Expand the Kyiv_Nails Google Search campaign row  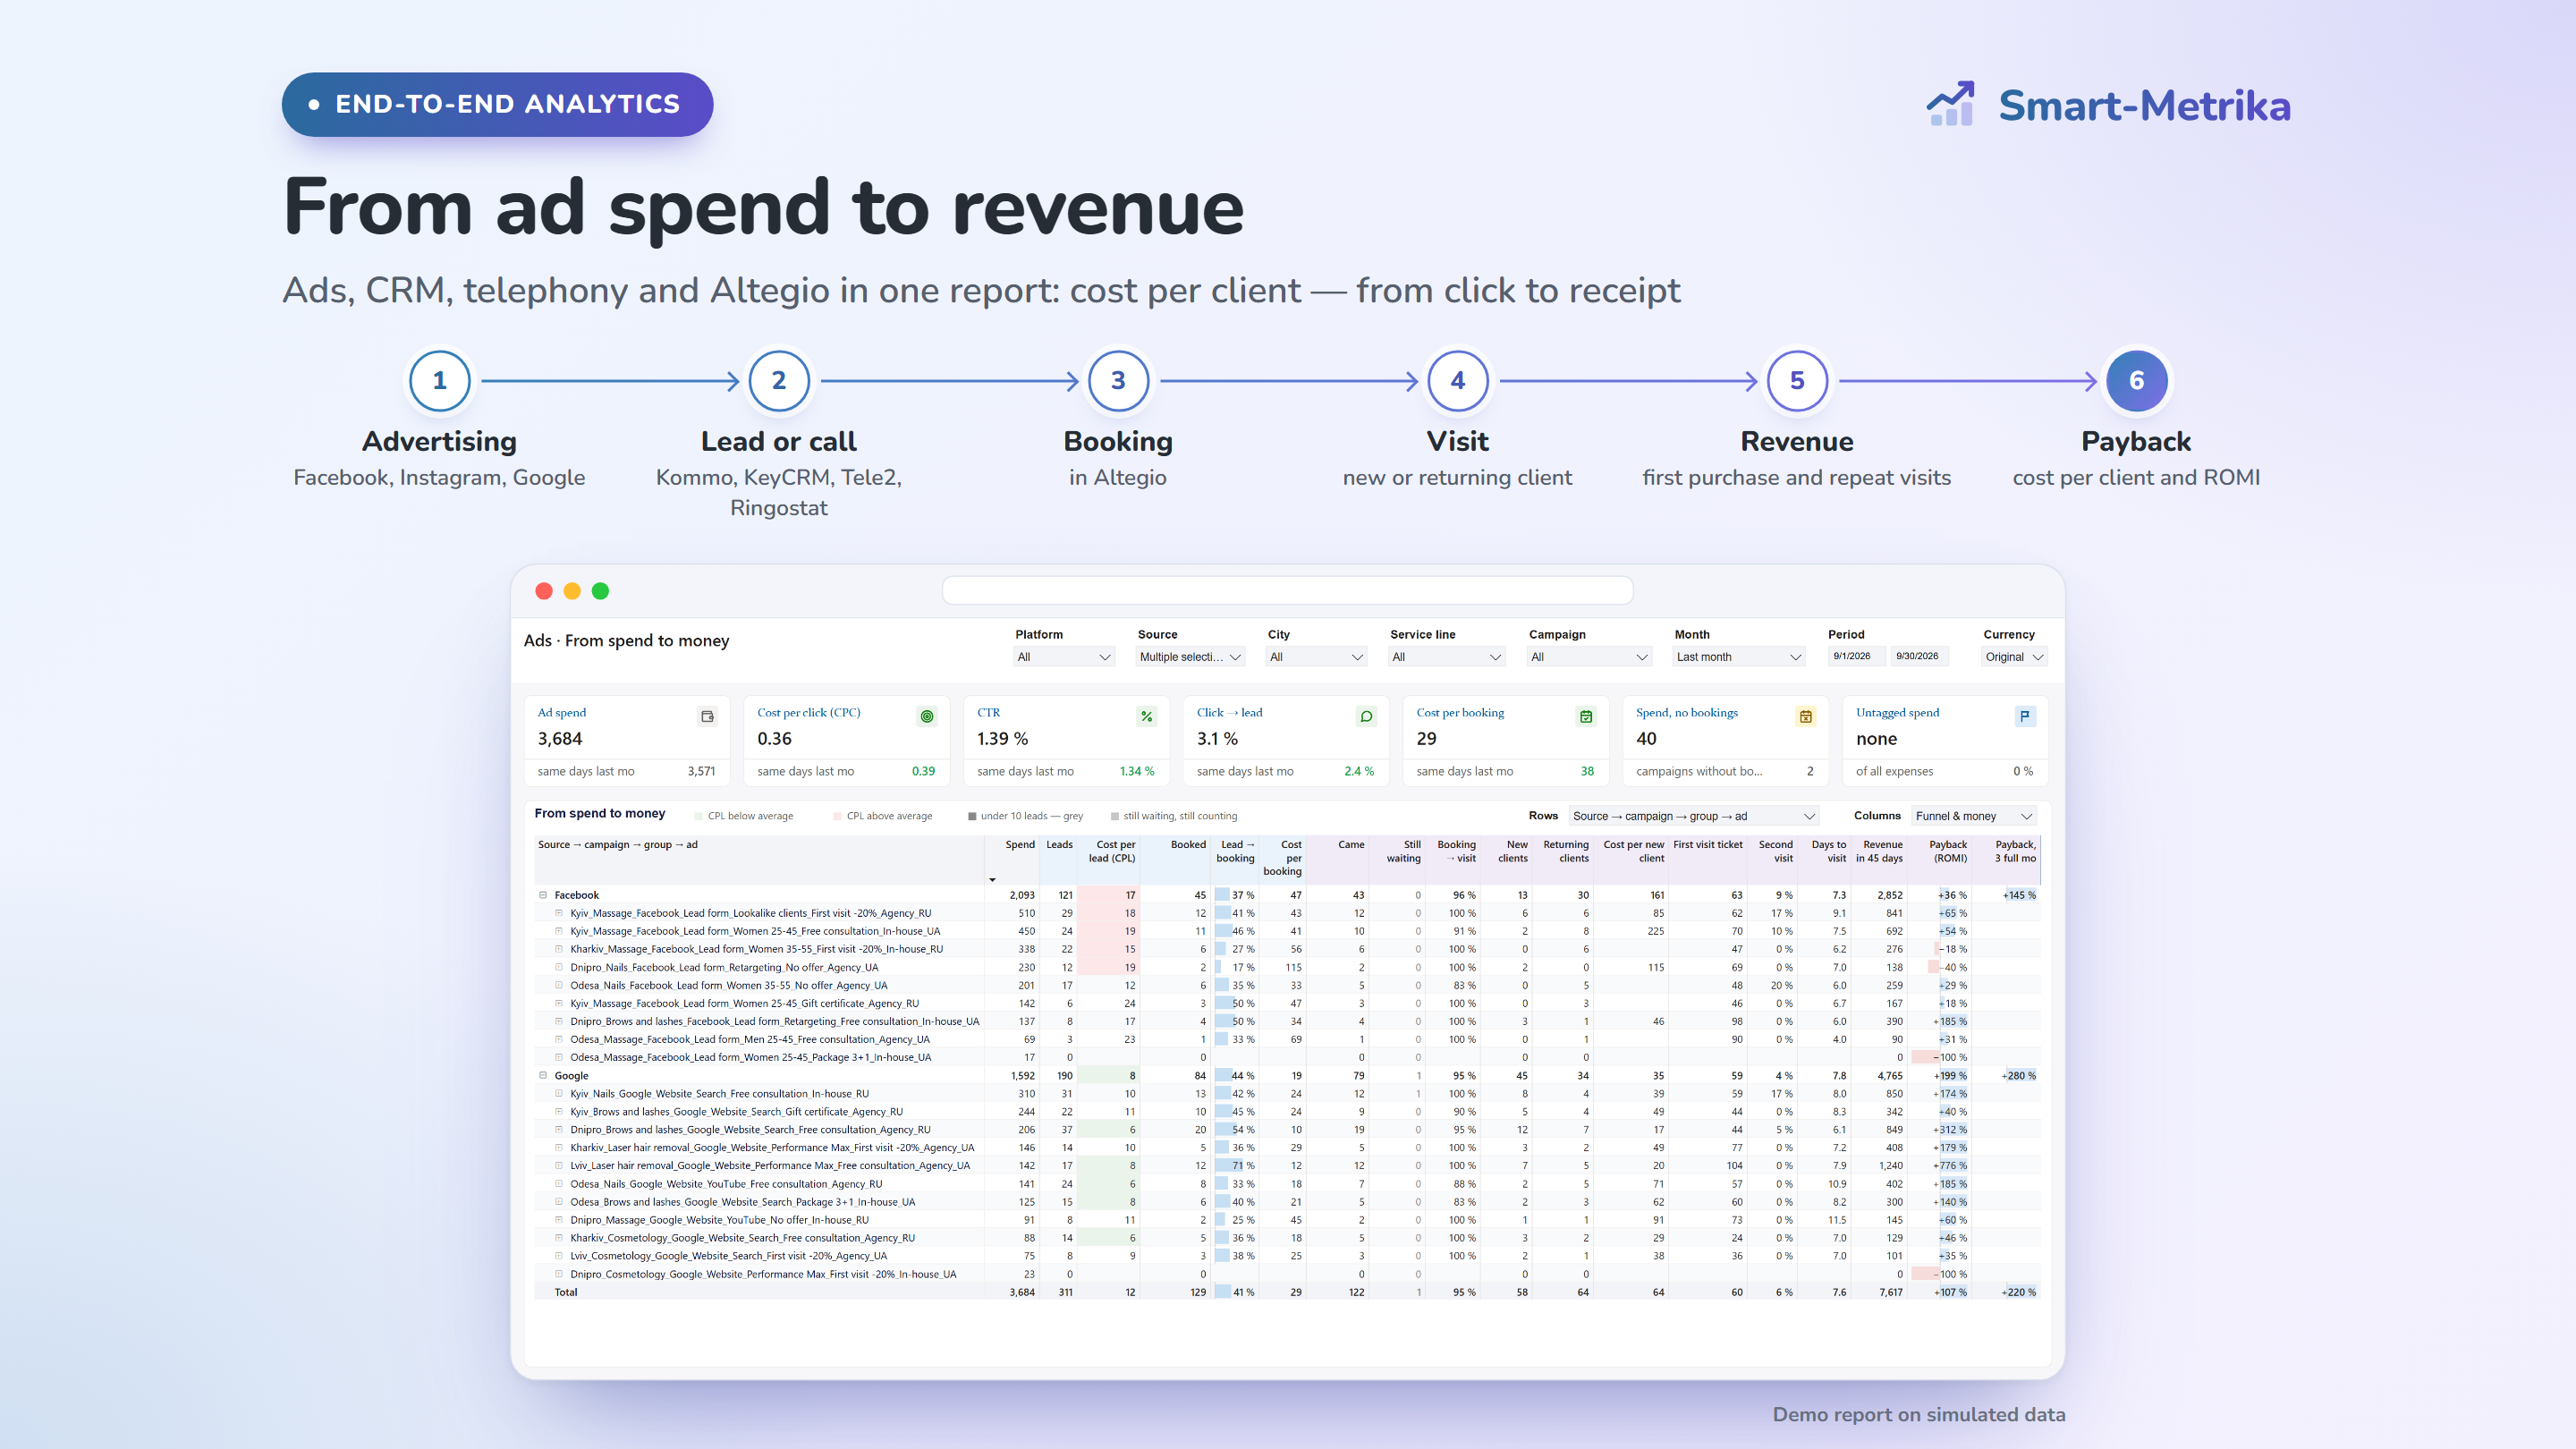[x=559, y=1094]
